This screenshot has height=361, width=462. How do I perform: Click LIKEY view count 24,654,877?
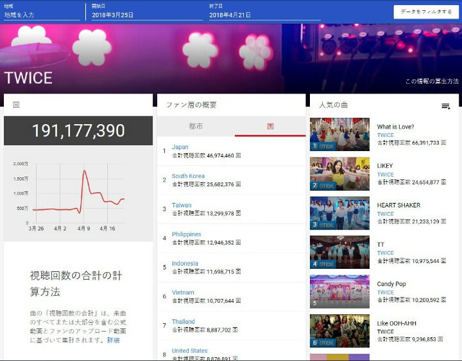click(426, 182)
